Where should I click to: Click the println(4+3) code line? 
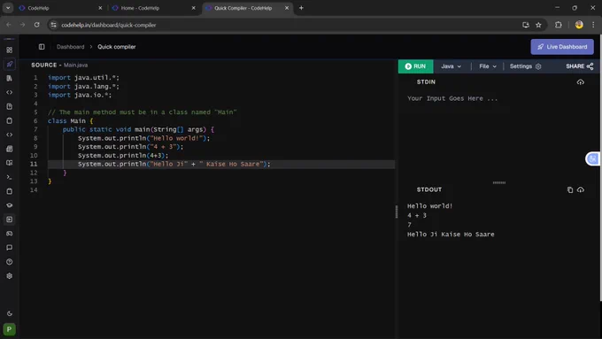click(123, 156)
